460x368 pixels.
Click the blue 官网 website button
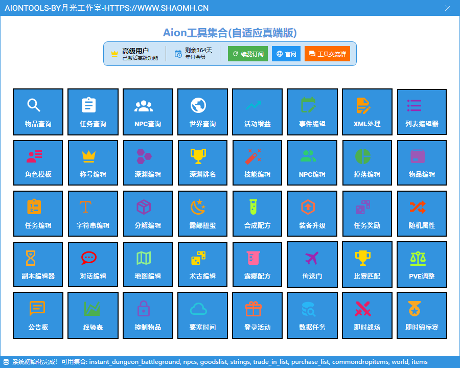[x=286, y=54]
